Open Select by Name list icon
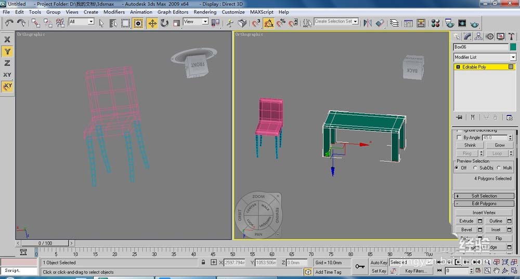The width and height of the screenshot is (520, 279). click(113, 23)
